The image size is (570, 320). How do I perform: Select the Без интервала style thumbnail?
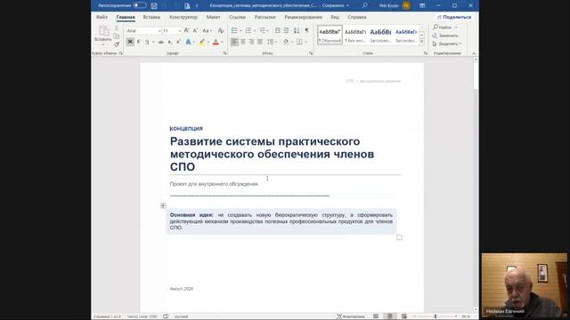click(355, 36)
